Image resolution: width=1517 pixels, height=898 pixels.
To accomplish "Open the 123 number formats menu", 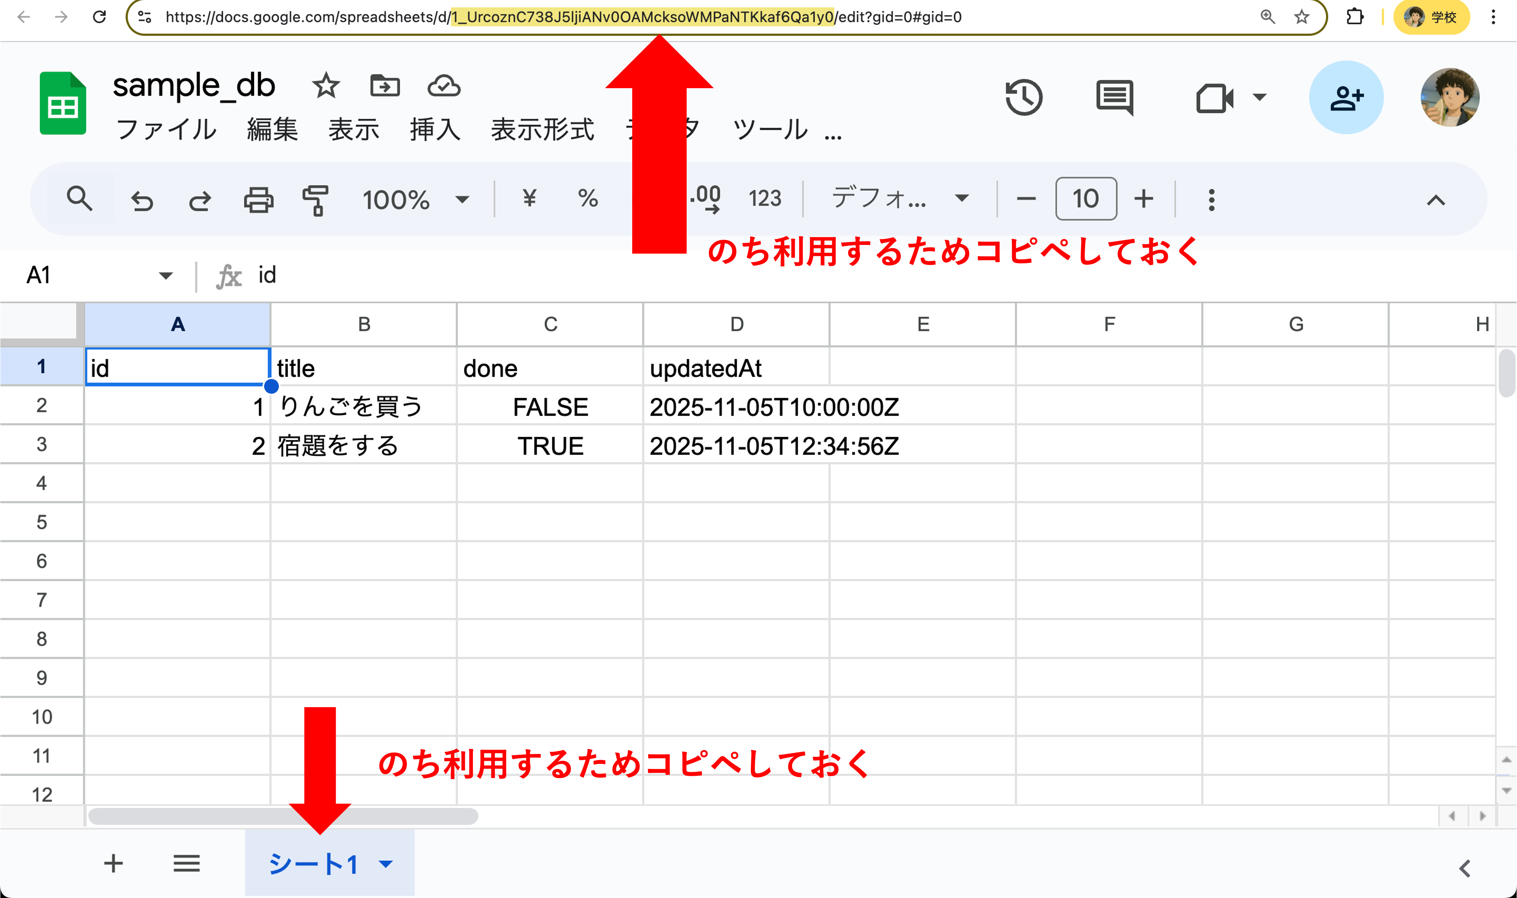I will 765,198.
